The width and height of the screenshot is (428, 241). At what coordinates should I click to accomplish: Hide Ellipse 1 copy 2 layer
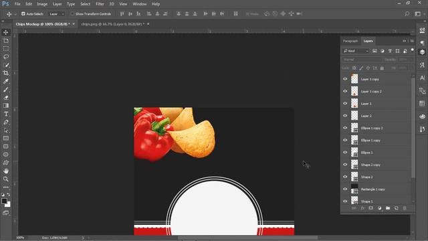[x=345, y=128]
